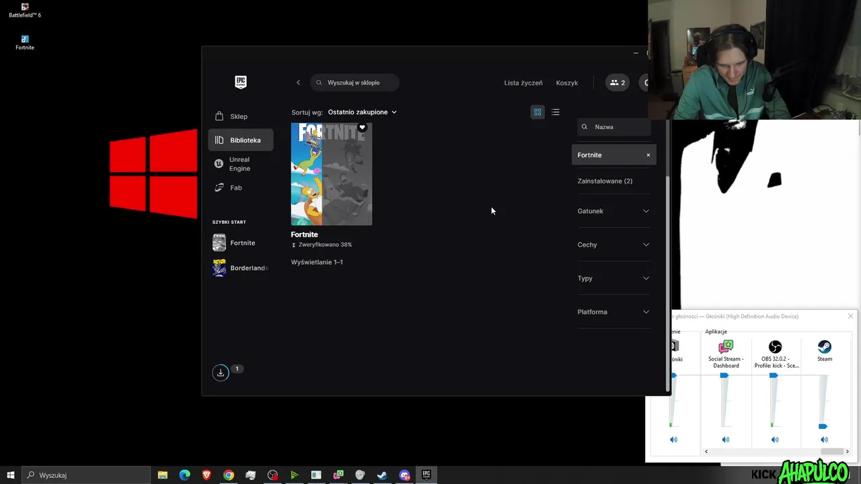861x484 pixels.
Task: Click the Fortnite title under the cover
Action: pyautogui.click(x=304, y=235)
